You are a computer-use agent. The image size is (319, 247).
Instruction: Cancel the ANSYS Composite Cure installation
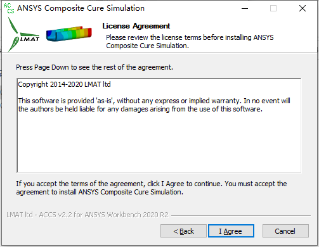point(285,231)
